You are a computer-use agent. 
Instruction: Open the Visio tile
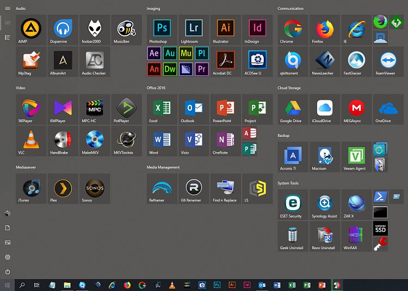tap(194, 141)
